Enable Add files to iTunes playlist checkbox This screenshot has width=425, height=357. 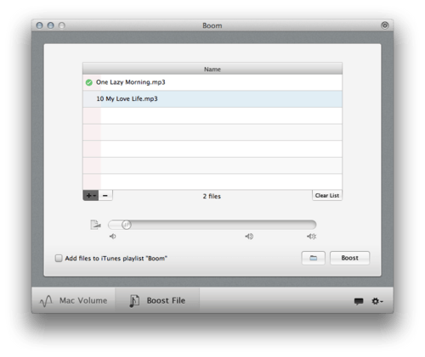[59, 258]
